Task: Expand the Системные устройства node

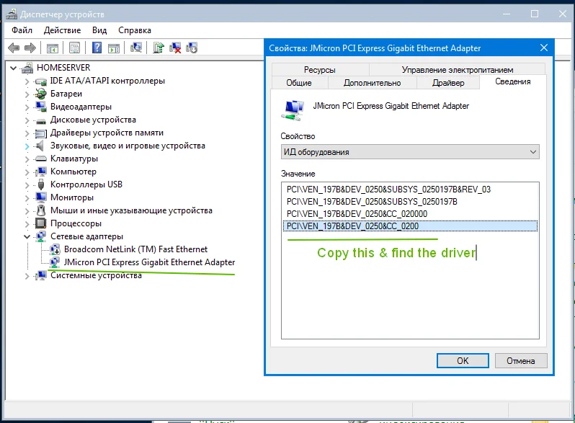Action: coord(27,276)
